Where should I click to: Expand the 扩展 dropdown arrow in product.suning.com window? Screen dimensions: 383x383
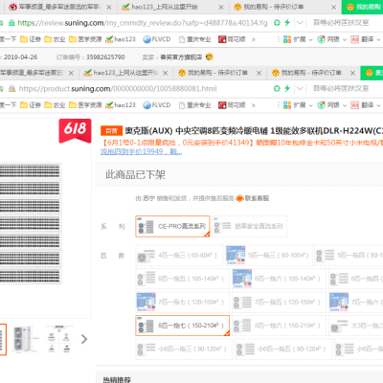pyautogui.click(x=311, y=105)
